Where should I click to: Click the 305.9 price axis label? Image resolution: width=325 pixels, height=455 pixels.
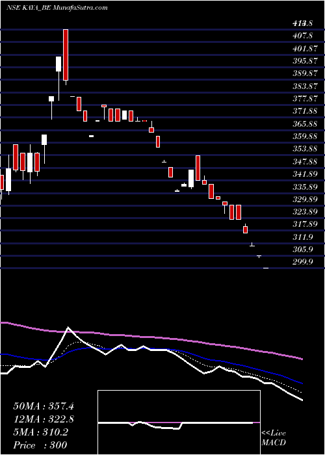tap(303, 249)
